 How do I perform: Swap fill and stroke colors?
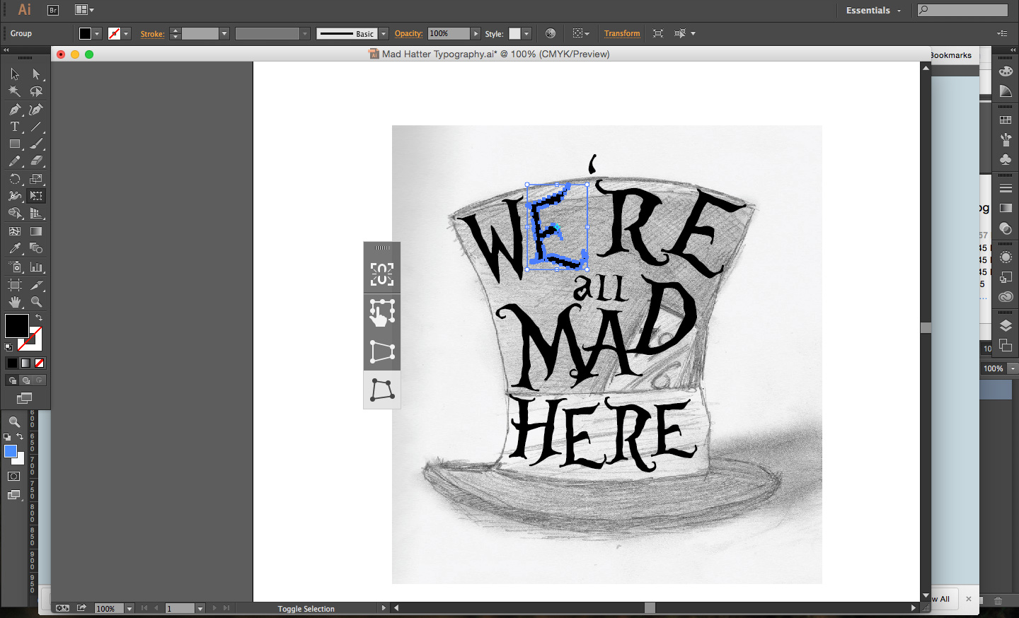tap(39, 317)
